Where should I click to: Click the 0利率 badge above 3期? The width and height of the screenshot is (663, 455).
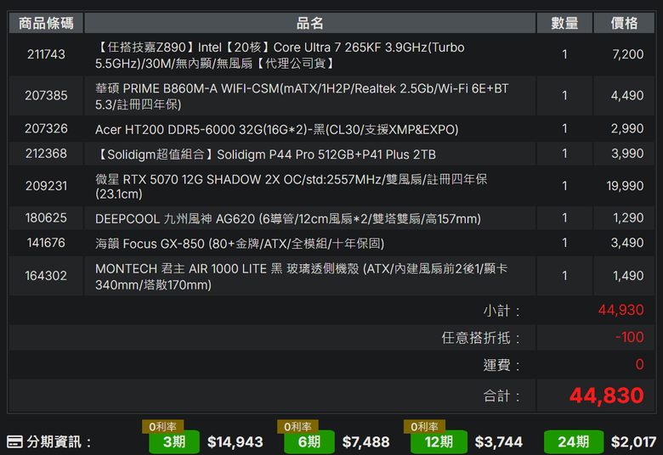[163, 426]
